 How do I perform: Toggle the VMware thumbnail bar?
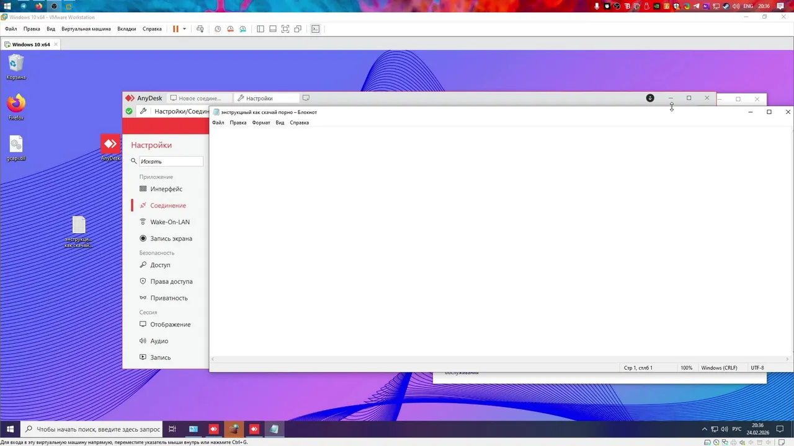(273, 28)
